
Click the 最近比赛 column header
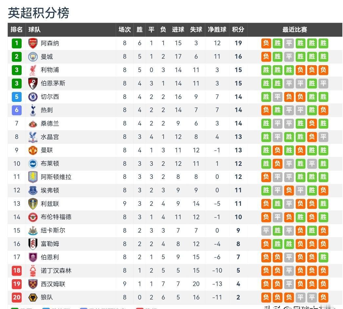click(x=294, y=29)
